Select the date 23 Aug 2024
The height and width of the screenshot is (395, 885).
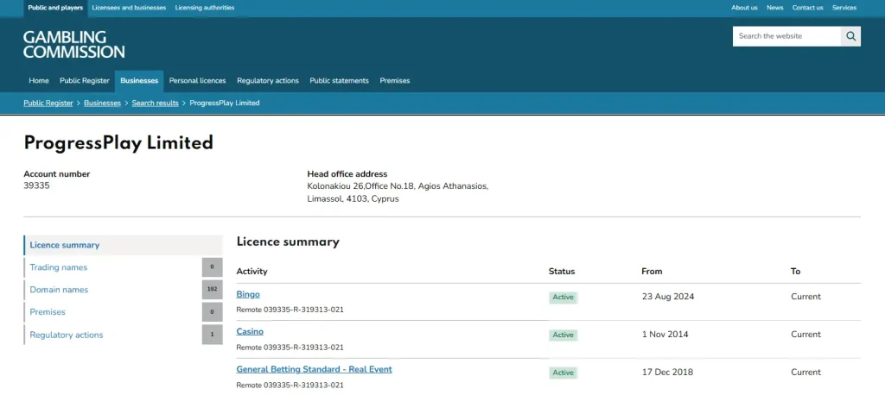pyautogui.click(x=668, y=297)
